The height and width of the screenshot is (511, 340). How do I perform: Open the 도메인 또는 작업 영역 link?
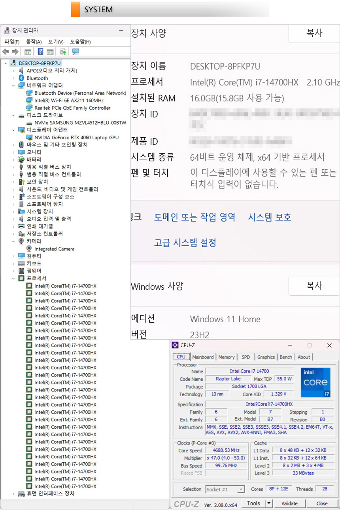coord(195,217)
